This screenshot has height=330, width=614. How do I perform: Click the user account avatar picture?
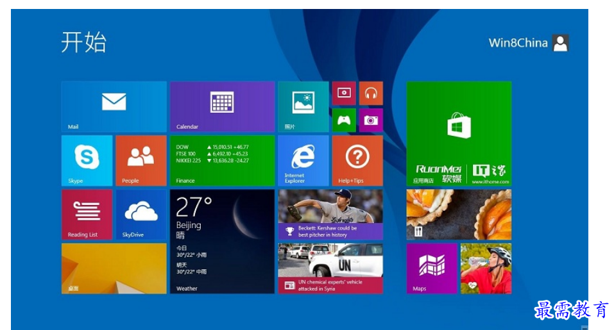561,43
